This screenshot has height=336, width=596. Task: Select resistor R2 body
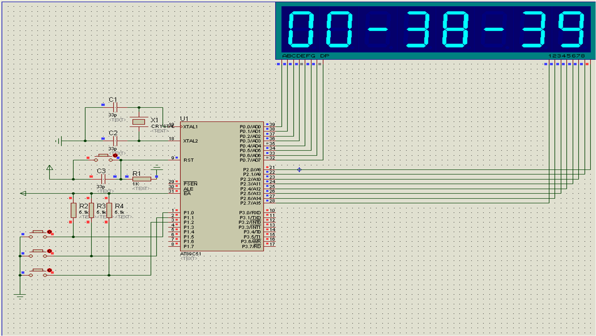pos(73,210)
